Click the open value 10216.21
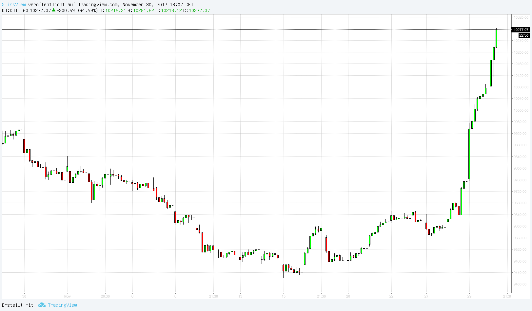The image size is (532, 311). pos(115,10)
